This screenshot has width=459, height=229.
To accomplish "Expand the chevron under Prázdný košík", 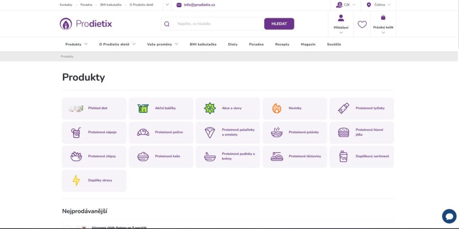I will pos(383,33).
